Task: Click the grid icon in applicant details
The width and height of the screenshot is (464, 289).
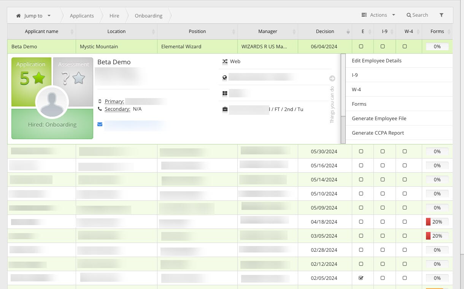Action: [x=225, y=93]
